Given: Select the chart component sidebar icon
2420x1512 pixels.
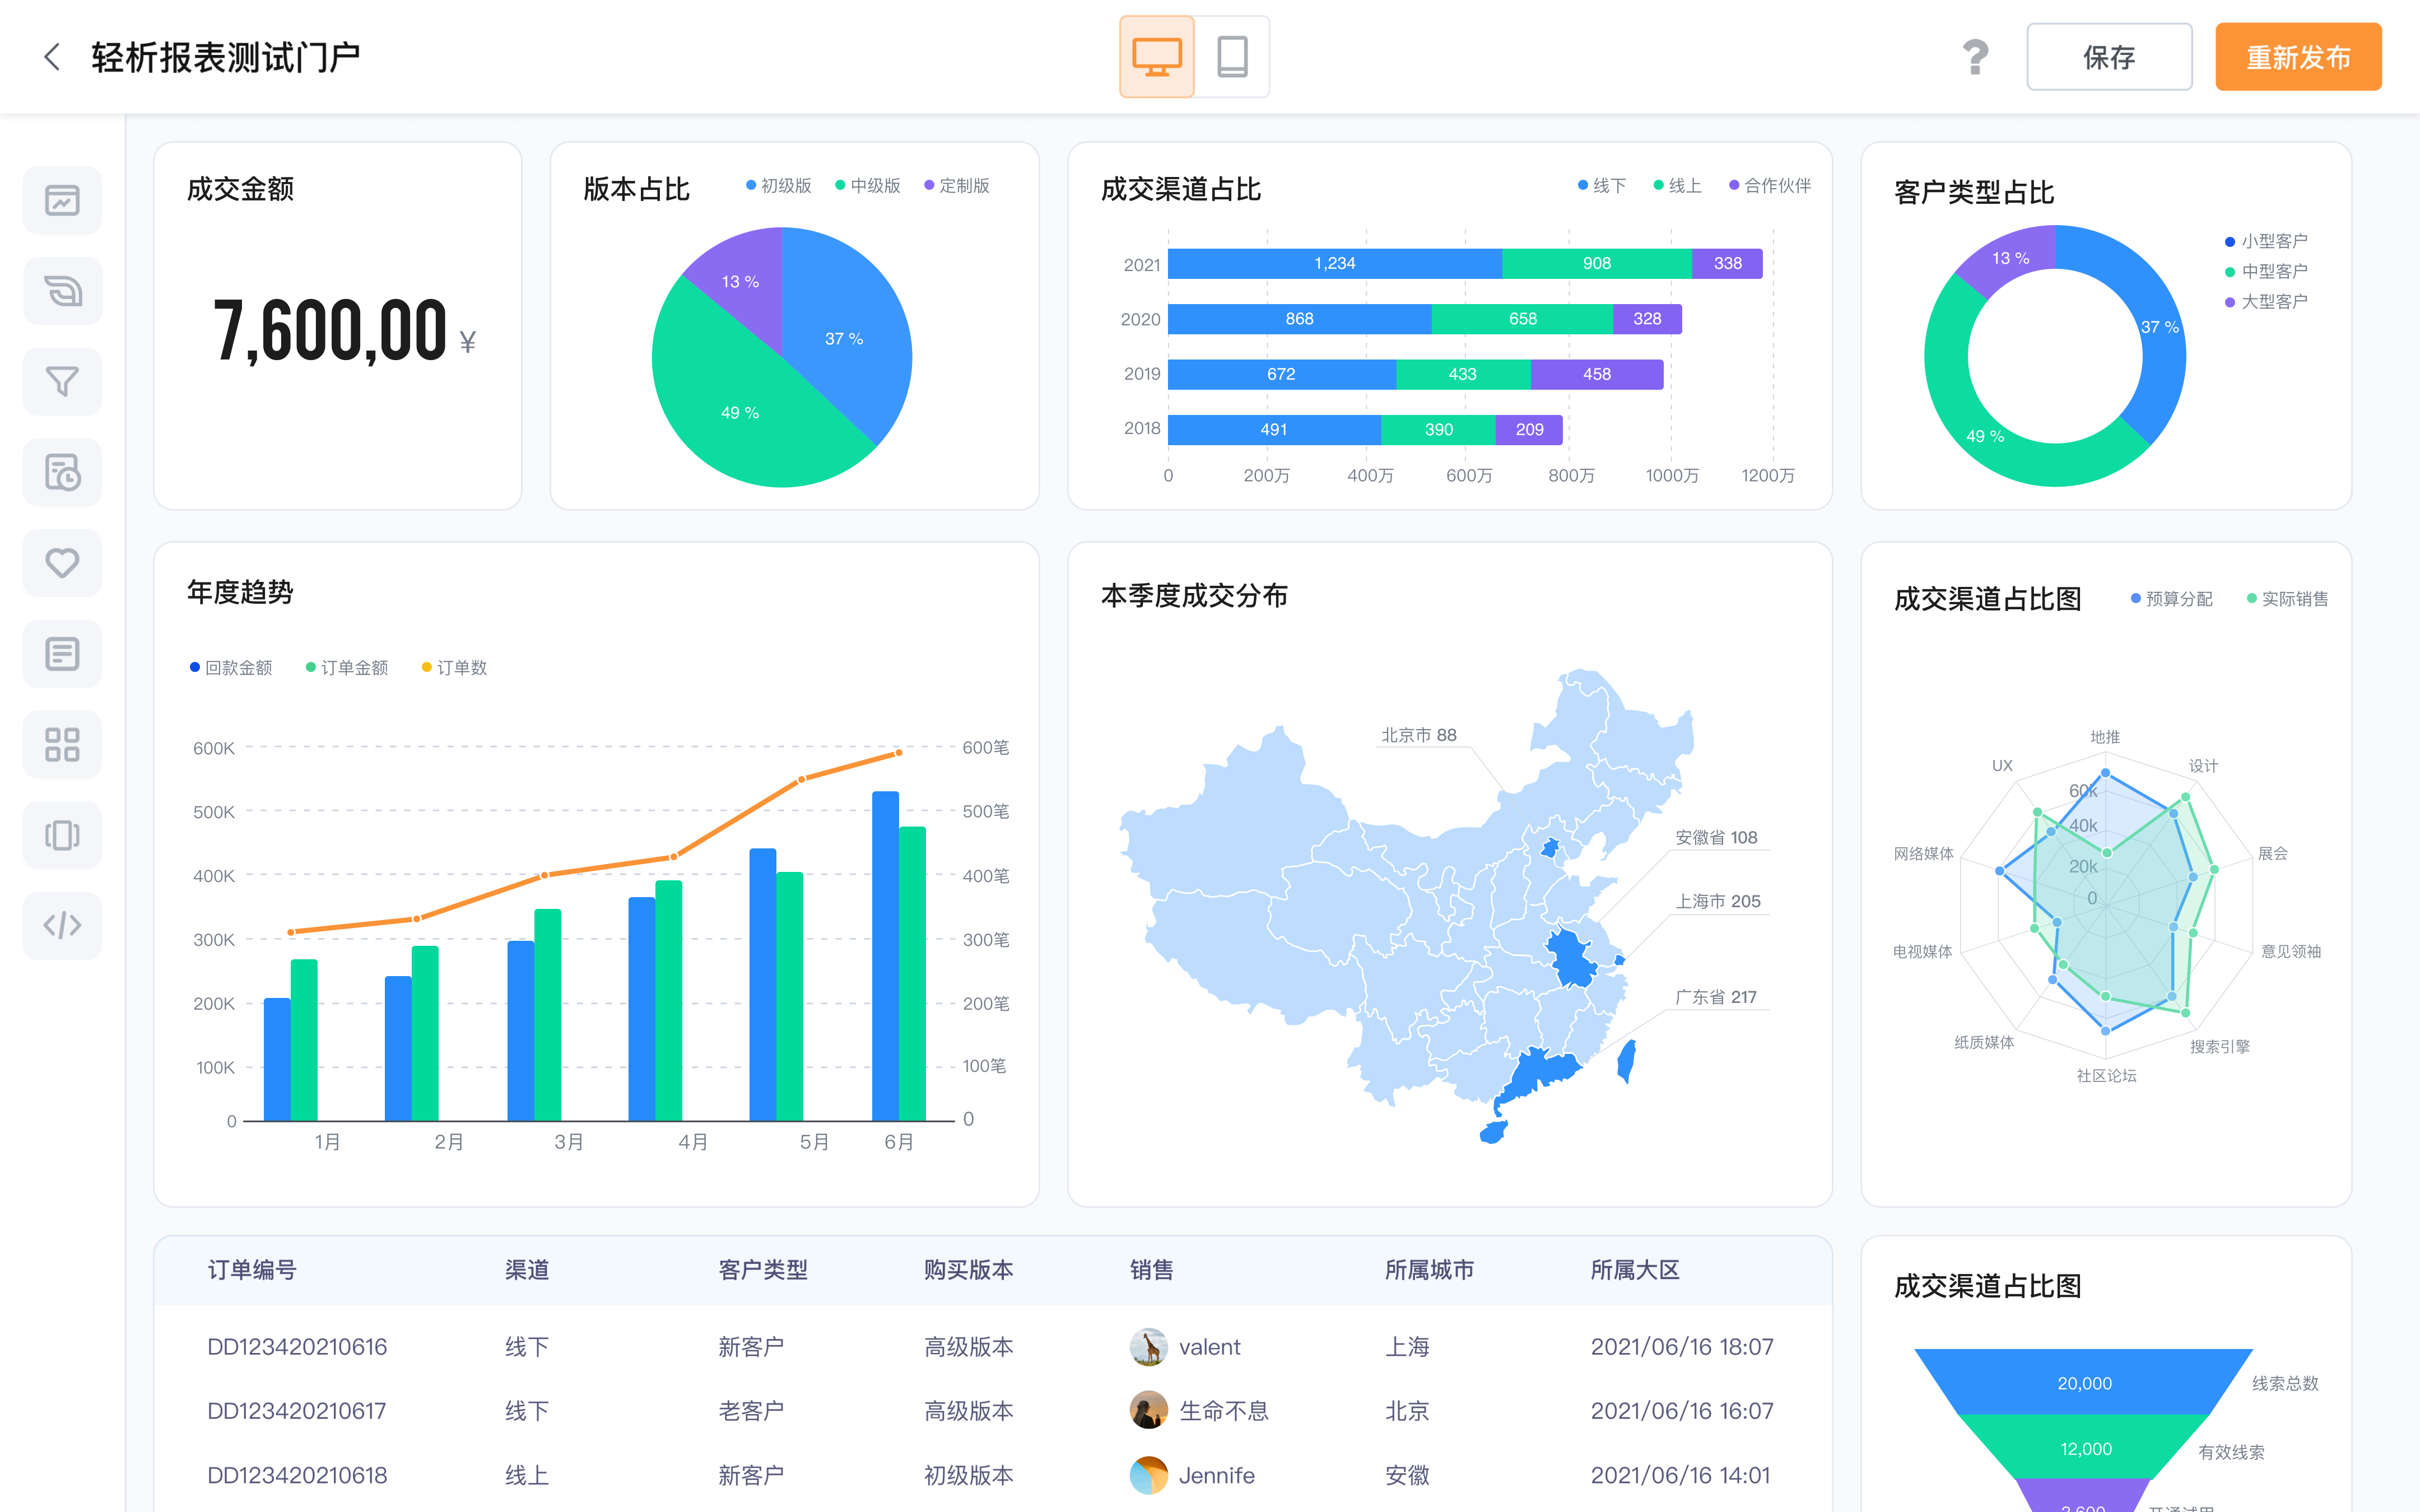Looking at the screenshot, I should coord(62,201).
